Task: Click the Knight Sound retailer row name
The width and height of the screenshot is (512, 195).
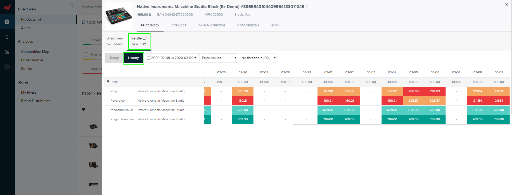Action: click(122, 119)
